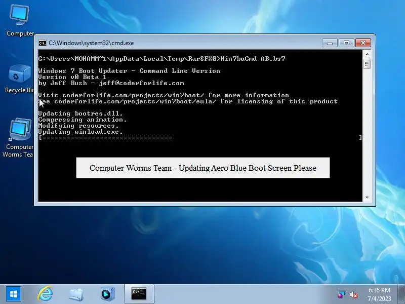Open the Computer desktop icon
The image size is (405, 304).
point(20,21)
